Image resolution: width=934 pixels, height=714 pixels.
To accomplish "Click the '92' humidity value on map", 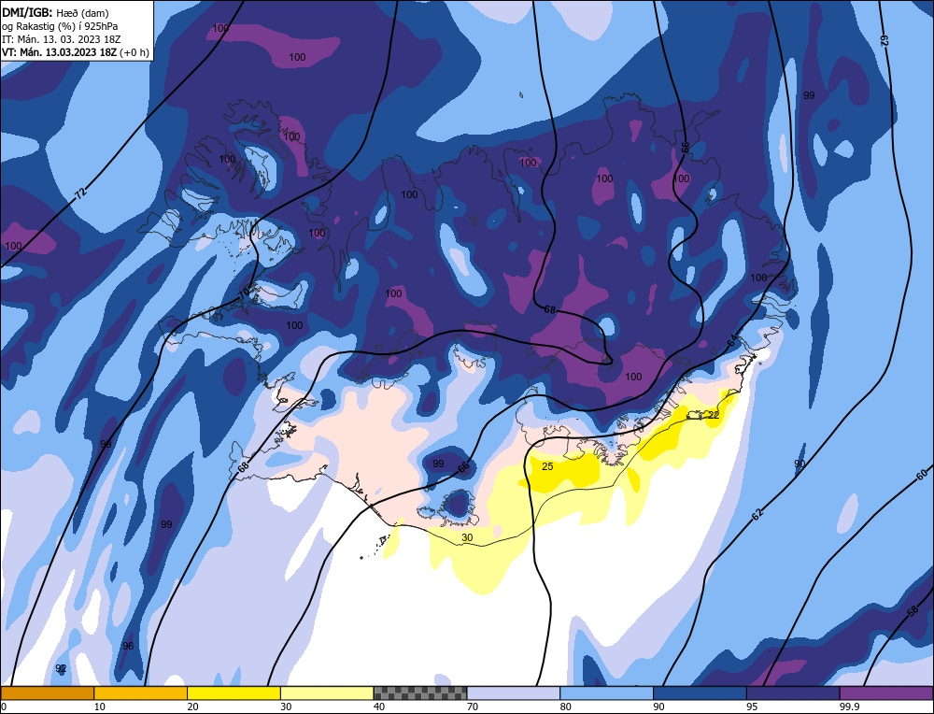I will (61, 668).
